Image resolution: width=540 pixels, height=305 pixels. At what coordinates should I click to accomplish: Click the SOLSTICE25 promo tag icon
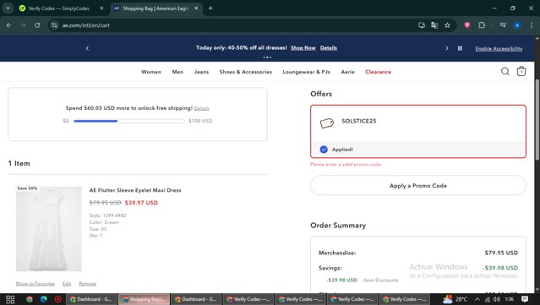(327, 123)
